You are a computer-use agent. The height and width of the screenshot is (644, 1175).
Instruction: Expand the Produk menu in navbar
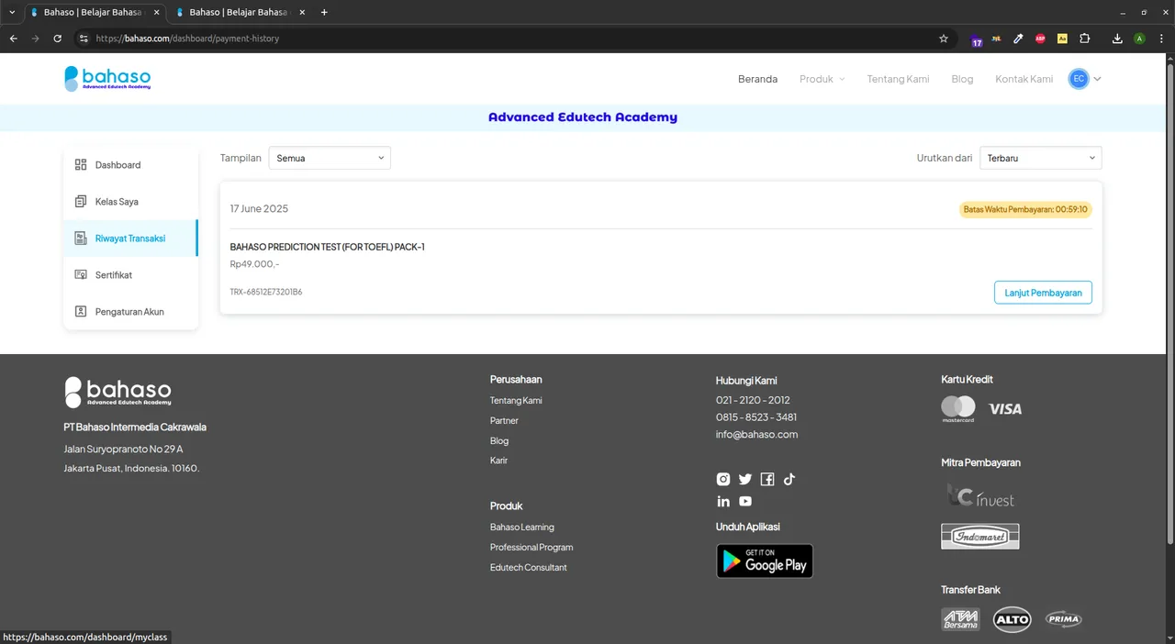point(822,79)
